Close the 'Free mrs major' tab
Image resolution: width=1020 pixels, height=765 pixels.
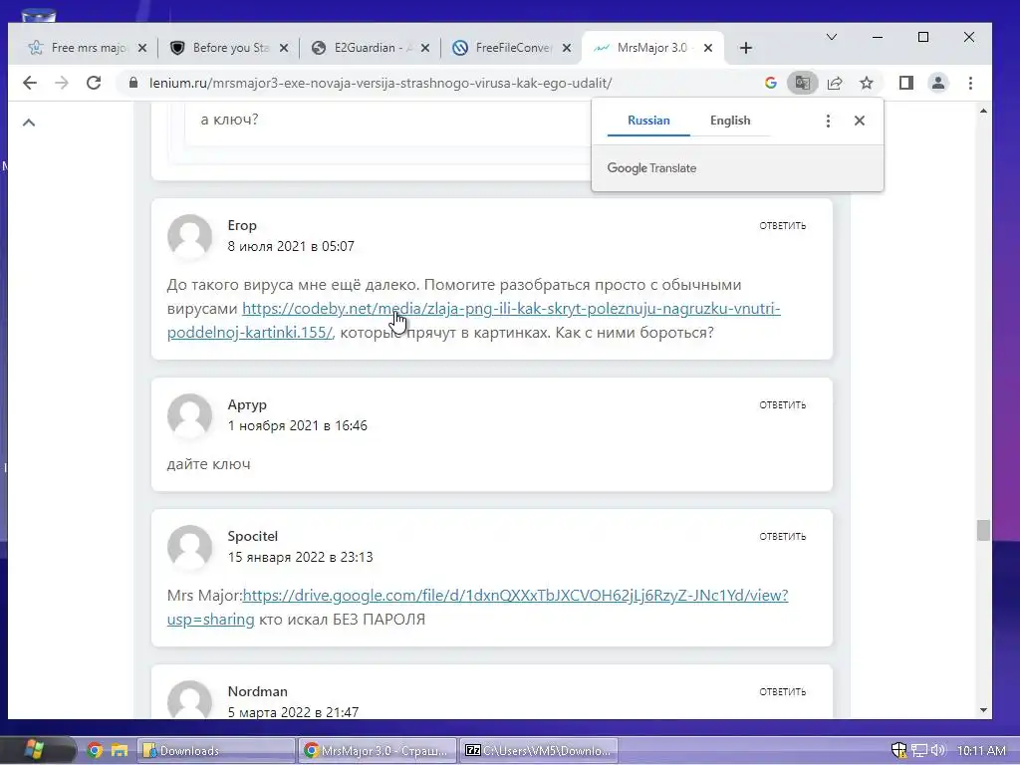[142, 48]
